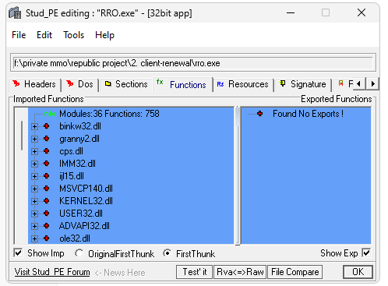Expand the cps.dll tree node
This screenshot has width=388, height=286.
[x=34, y=151]
